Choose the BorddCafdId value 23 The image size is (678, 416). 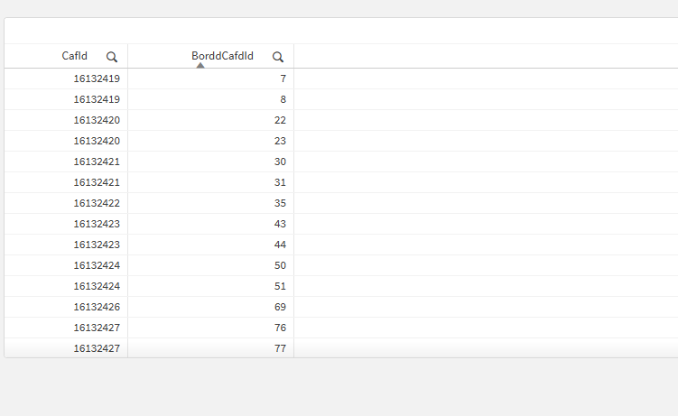280,141
